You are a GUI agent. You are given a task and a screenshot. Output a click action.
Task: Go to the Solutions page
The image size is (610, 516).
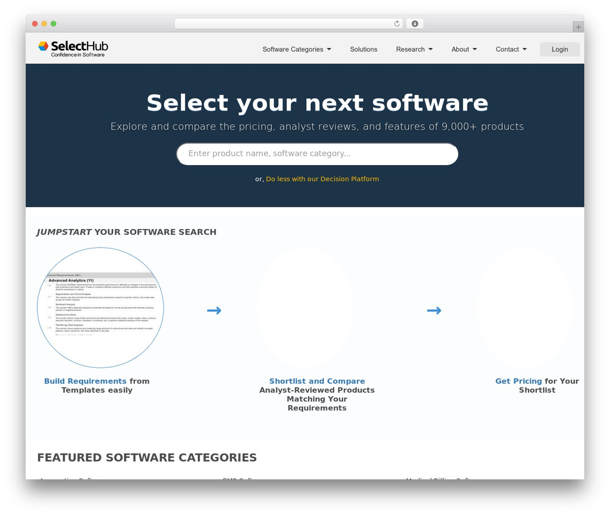pyautogui.click(x=364, y=49)
